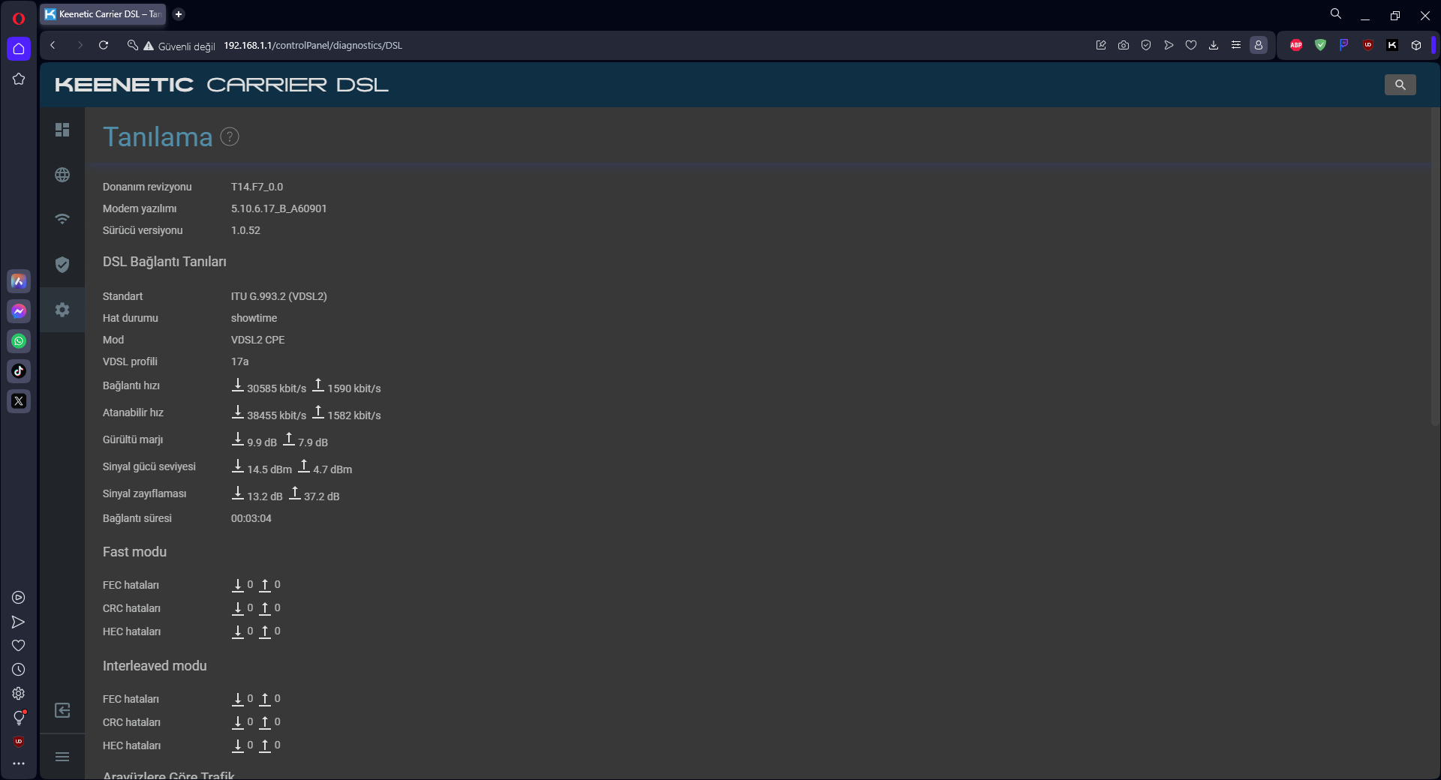Open the Internet globe section in sidebar

click(62, 175)
